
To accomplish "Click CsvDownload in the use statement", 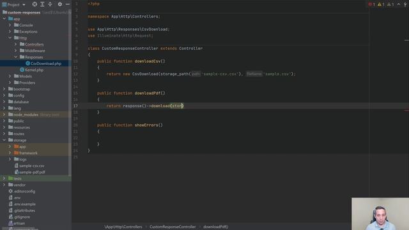I will click(155, 29).
